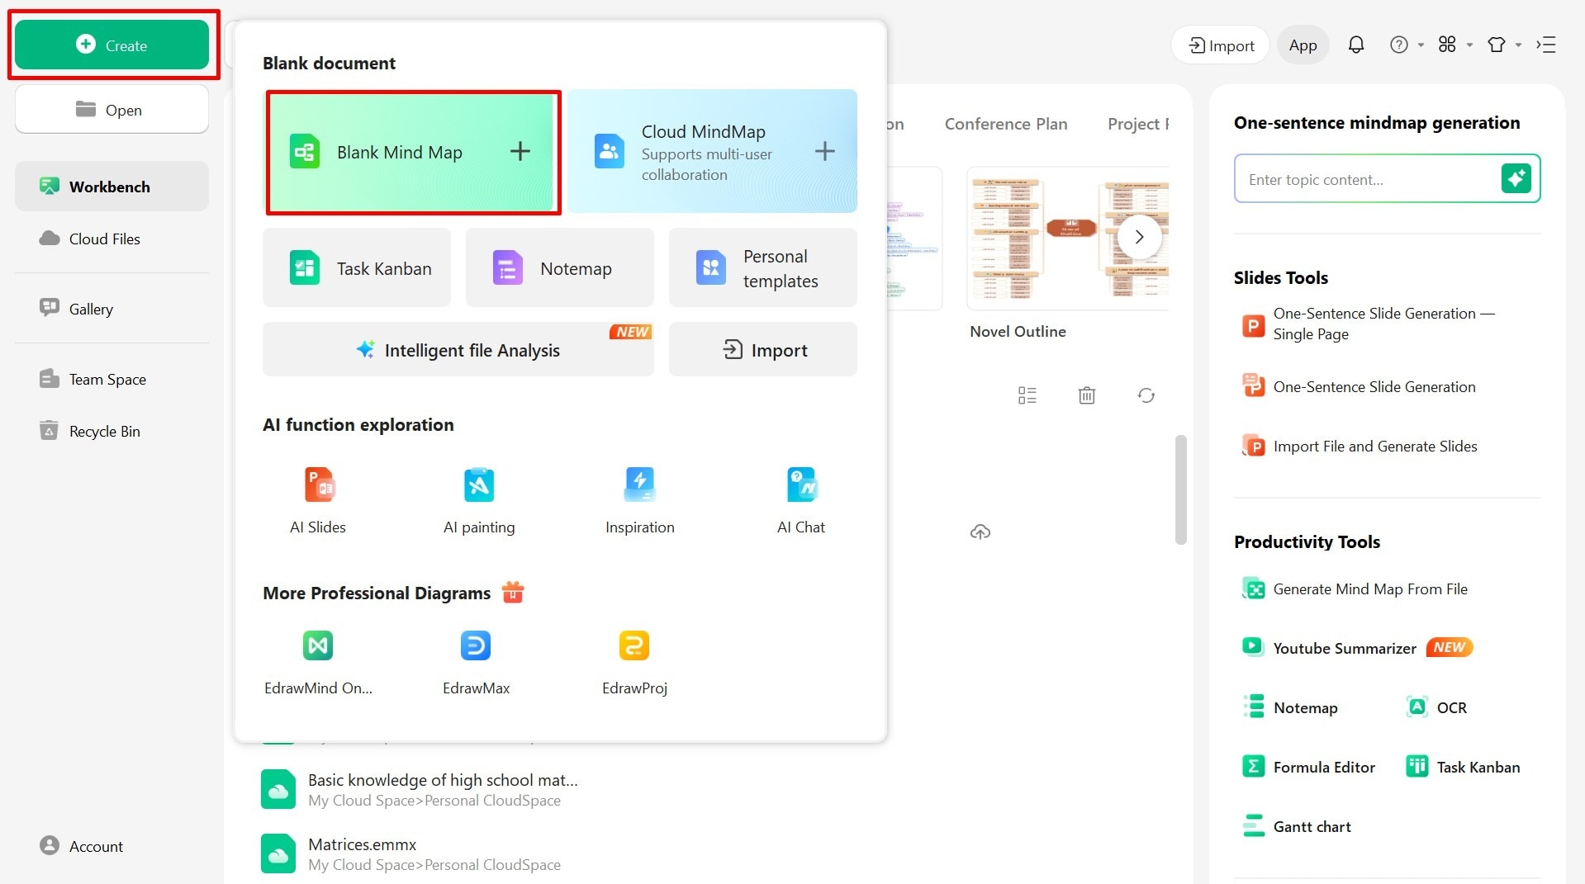Viewport: 1585px width, 884px height.
Task: Select Workbench in the sidebar
Action: (112, 187)
